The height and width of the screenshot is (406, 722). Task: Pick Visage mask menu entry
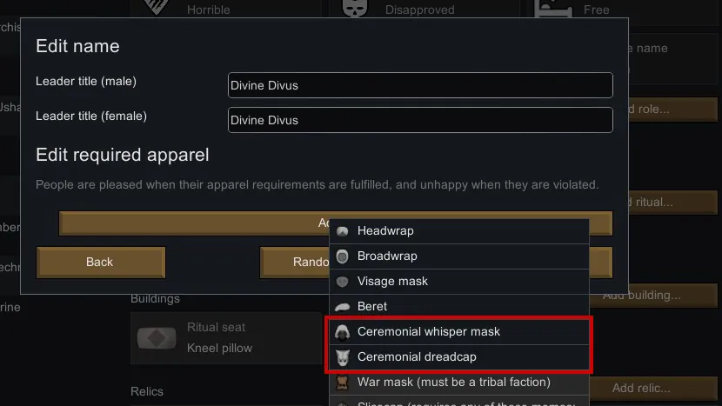click(392, 282)
